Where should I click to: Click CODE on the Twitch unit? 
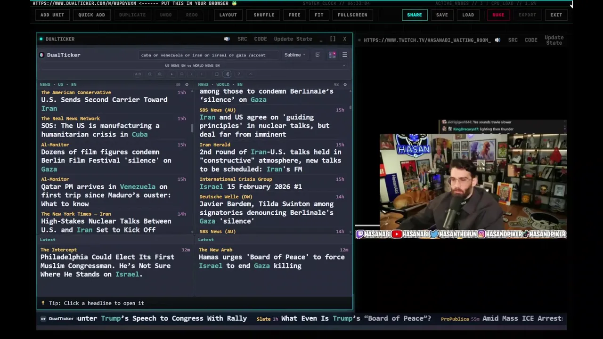(531, 40)
